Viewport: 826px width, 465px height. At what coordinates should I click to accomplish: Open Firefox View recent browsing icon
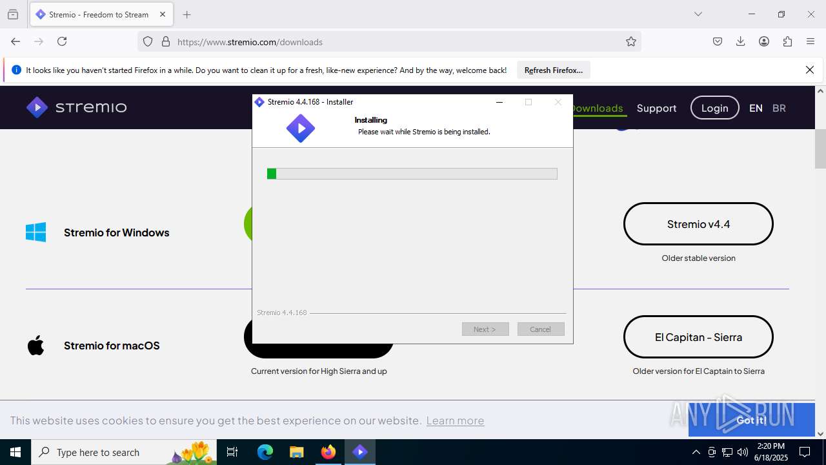[x=13, y=14]
